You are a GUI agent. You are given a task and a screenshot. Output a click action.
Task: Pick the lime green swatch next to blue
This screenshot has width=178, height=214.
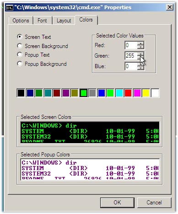pyautogui.click(x=110, y=93)
